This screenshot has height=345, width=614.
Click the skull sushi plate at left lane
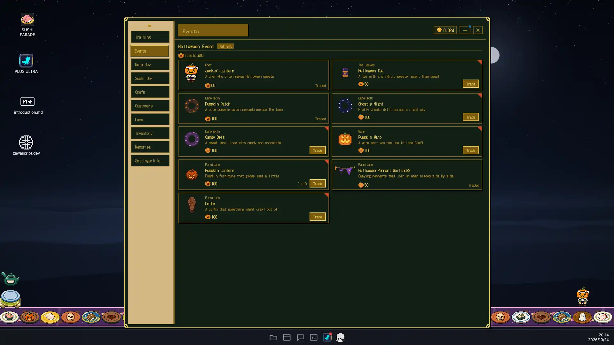(x=70, y=317)
